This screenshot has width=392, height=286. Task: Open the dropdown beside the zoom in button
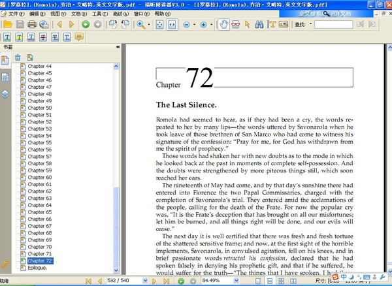212,24
